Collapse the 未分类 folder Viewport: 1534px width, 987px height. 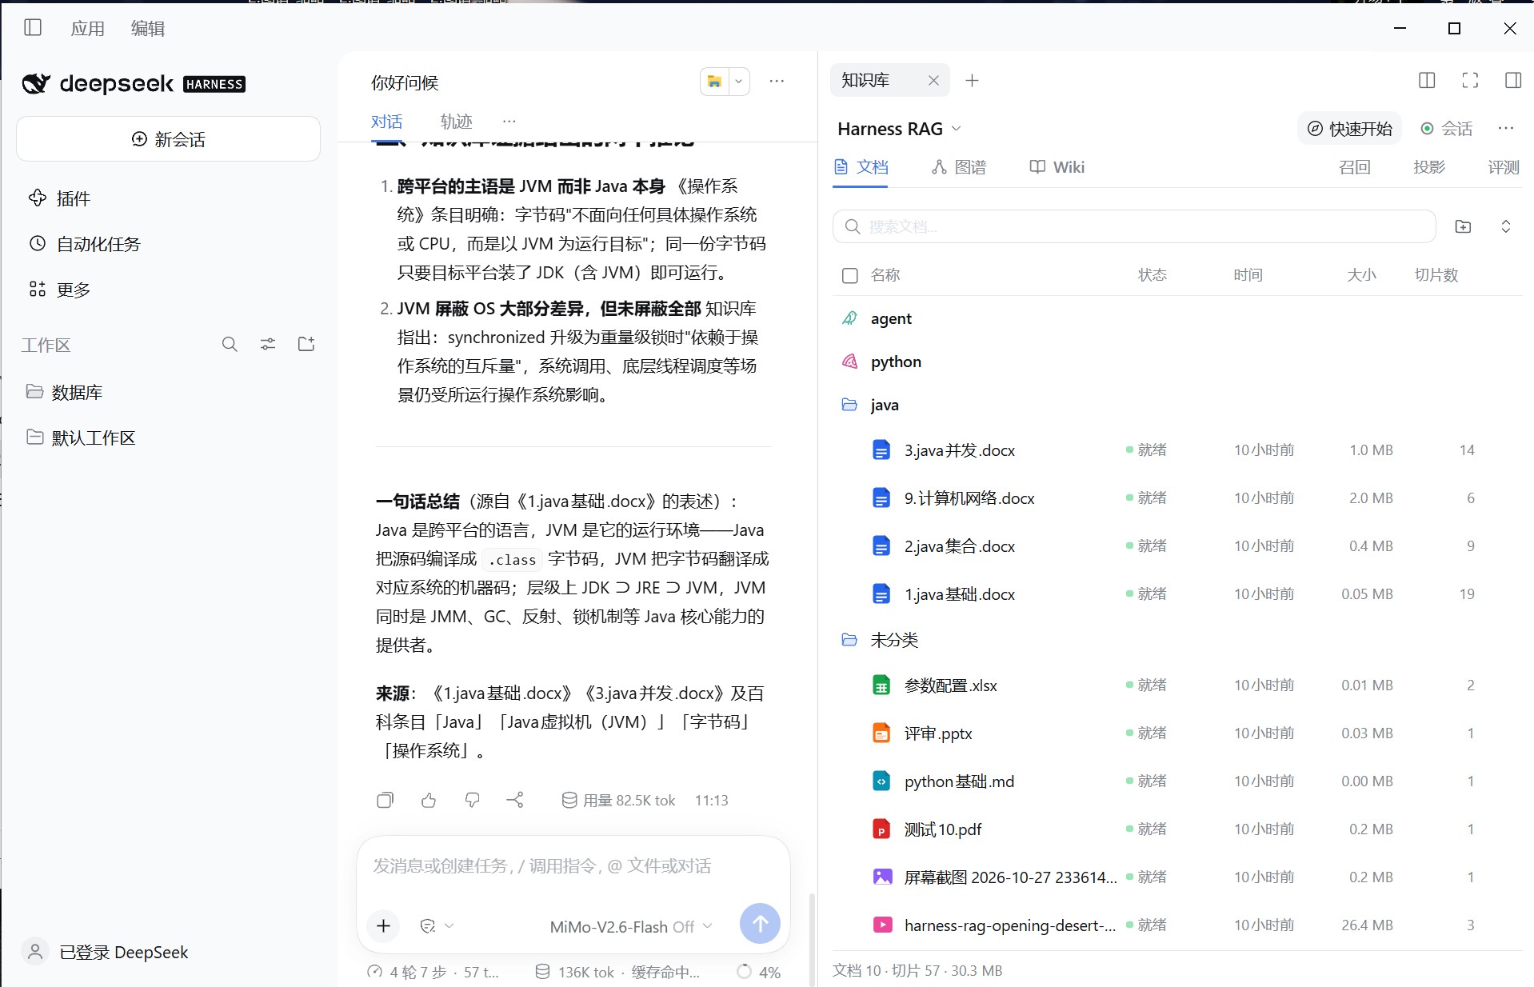coord(849,640)
